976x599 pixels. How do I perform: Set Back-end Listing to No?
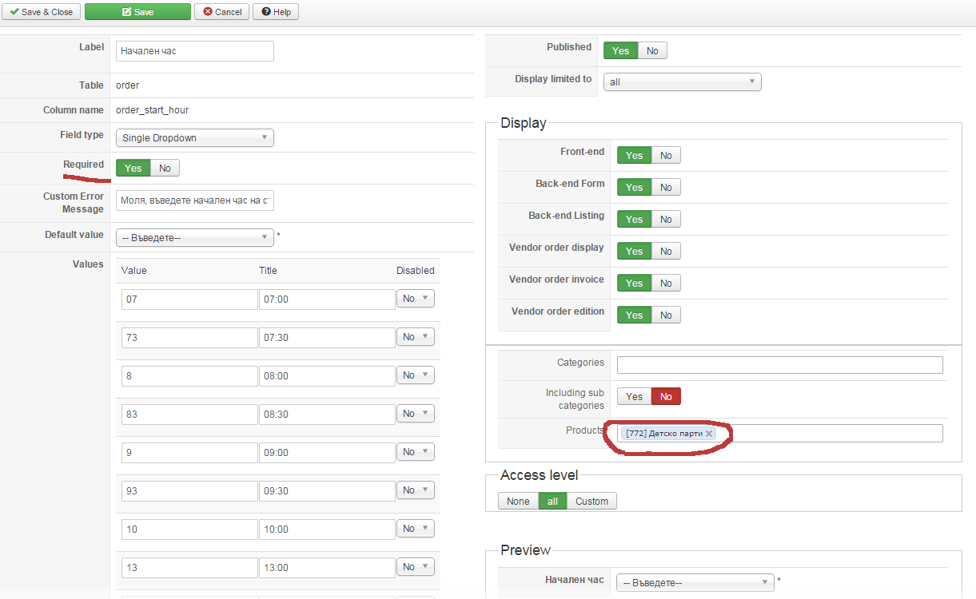tap(666, 220)
